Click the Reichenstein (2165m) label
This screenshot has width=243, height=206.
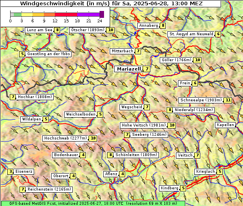coord(49,189)
